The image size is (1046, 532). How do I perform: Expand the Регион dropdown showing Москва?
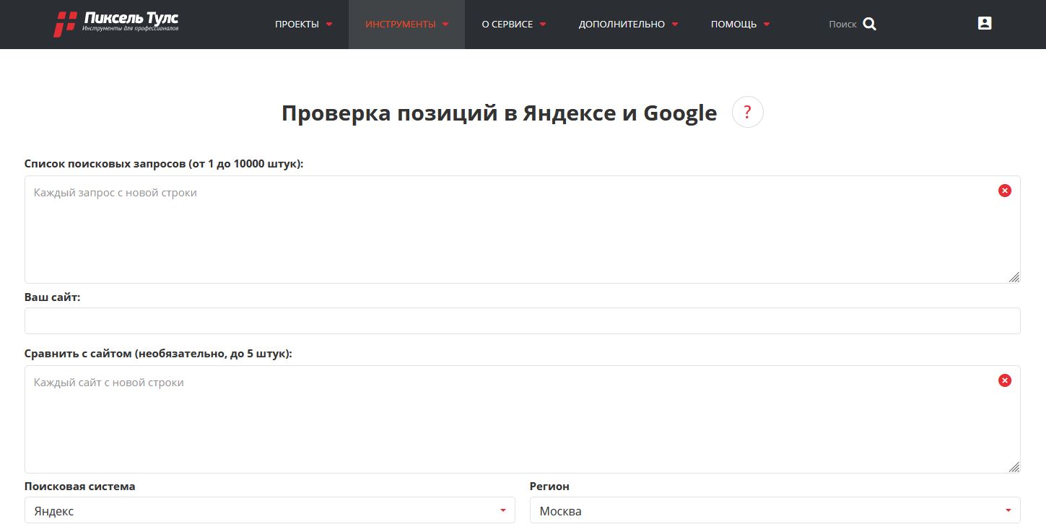(x=775, y=511)
